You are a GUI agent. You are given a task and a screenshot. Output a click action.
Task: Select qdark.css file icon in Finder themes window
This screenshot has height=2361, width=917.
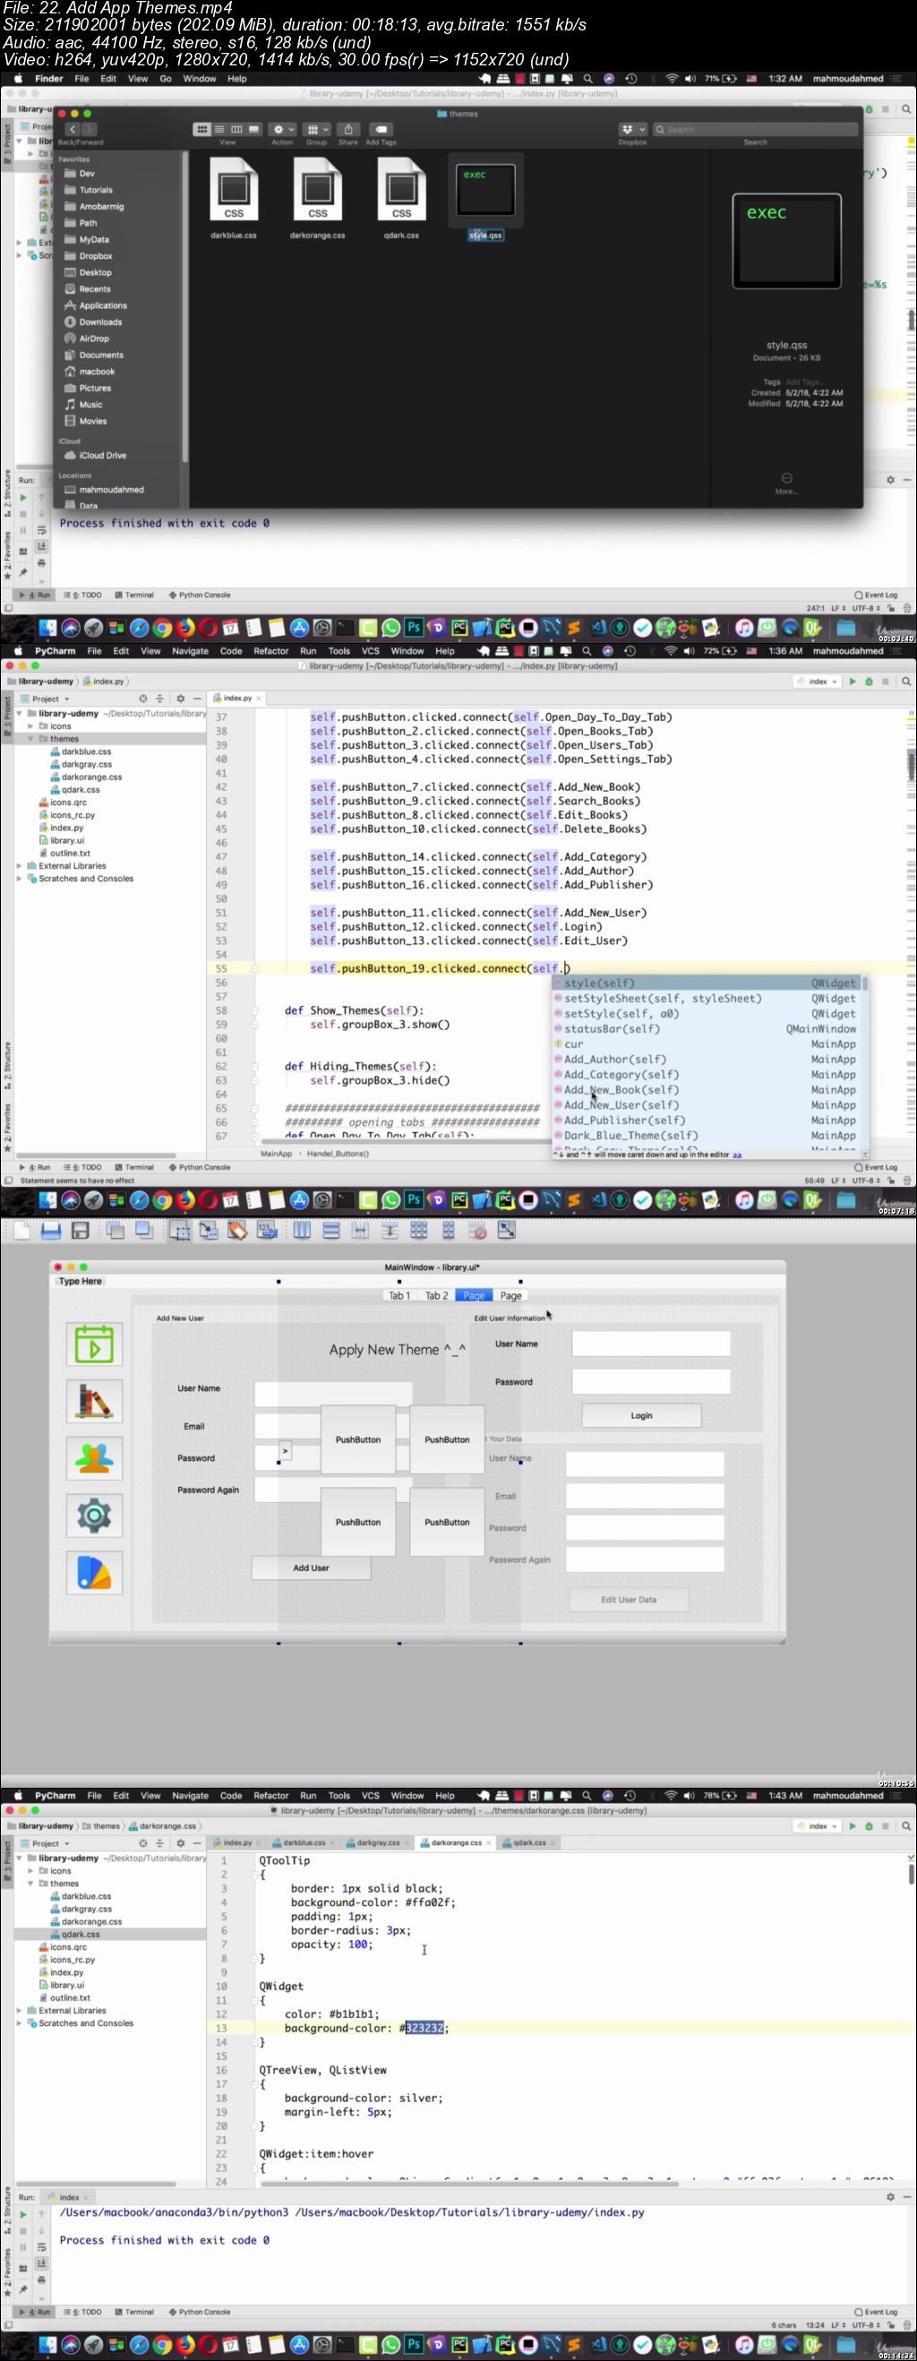point(401,190)
